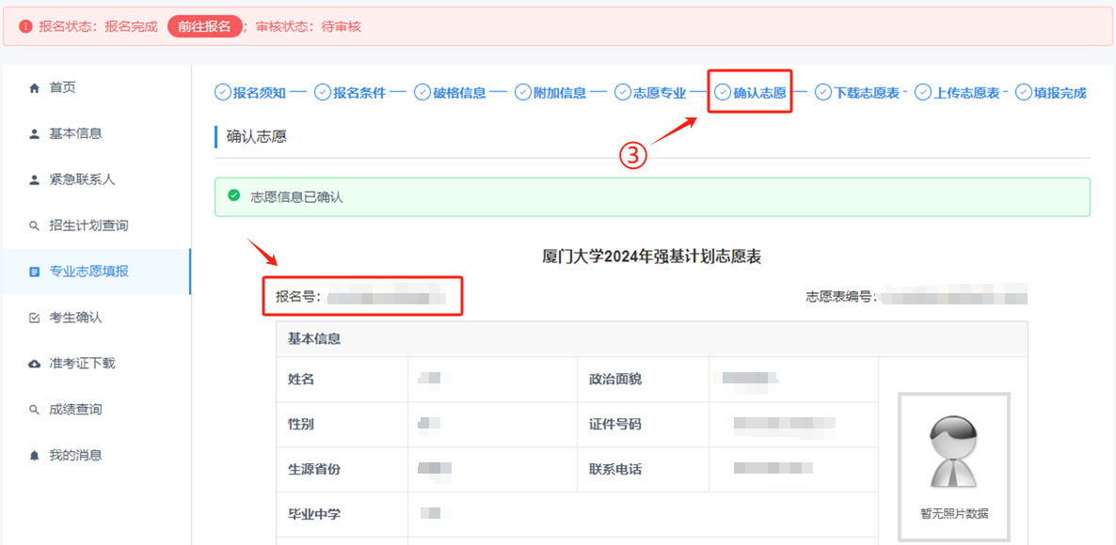This screenshot has height=545, width=1116.
Task: Select the 破格信息 step
Action: [x=450, y=93]
